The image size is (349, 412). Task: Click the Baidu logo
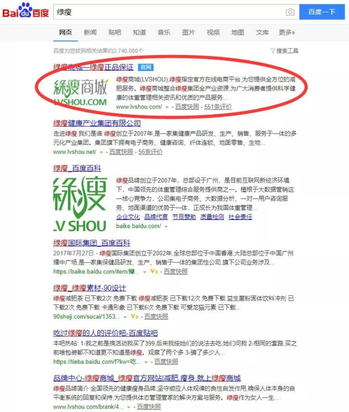tap(26, 11)
